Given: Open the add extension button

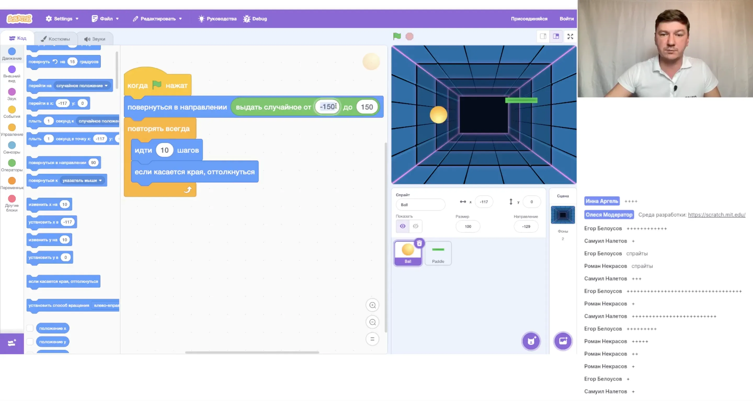Looking at the screenshot, I should tap(12, 343).
